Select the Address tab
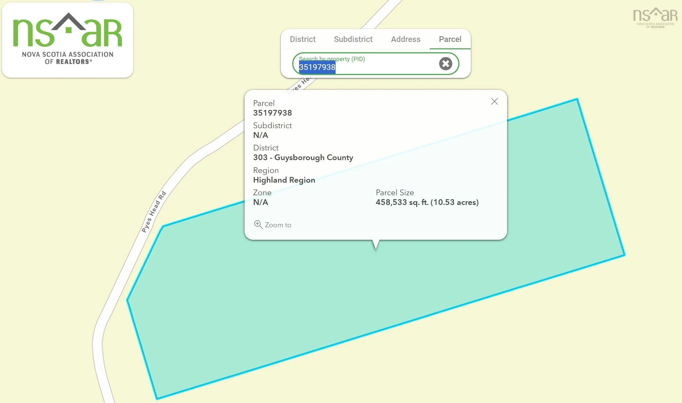The height and width of the screenshot is (403, 682). point(405,39)
